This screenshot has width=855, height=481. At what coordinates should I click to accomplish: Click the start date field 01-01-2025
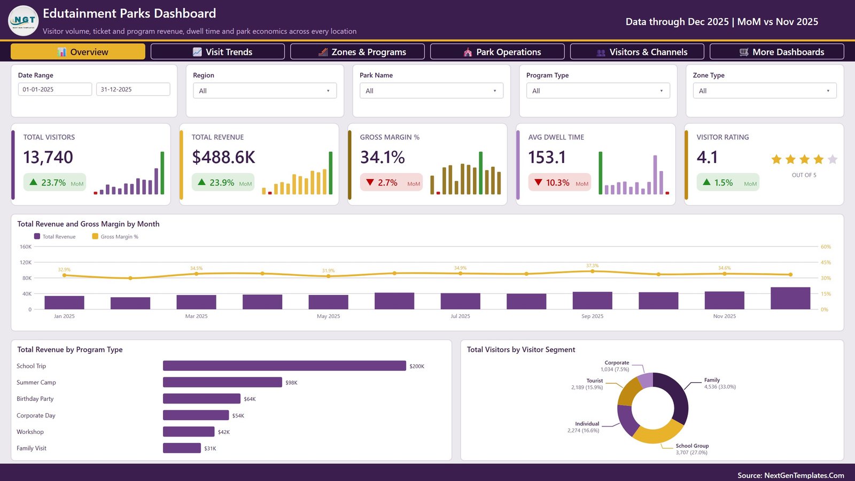tap(55, 89)
